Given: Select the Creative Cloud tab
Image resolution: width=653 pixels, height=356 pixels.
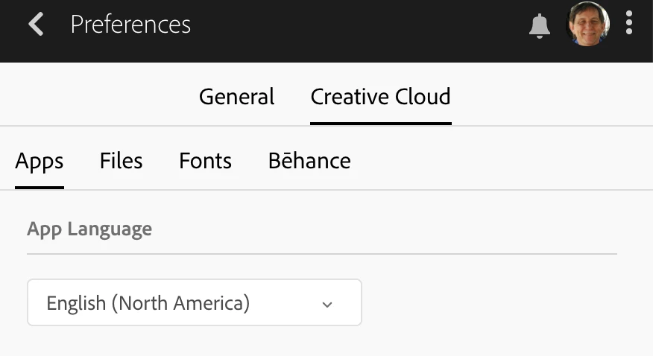Looking at the screenshot, I should (x=380, y=97).
